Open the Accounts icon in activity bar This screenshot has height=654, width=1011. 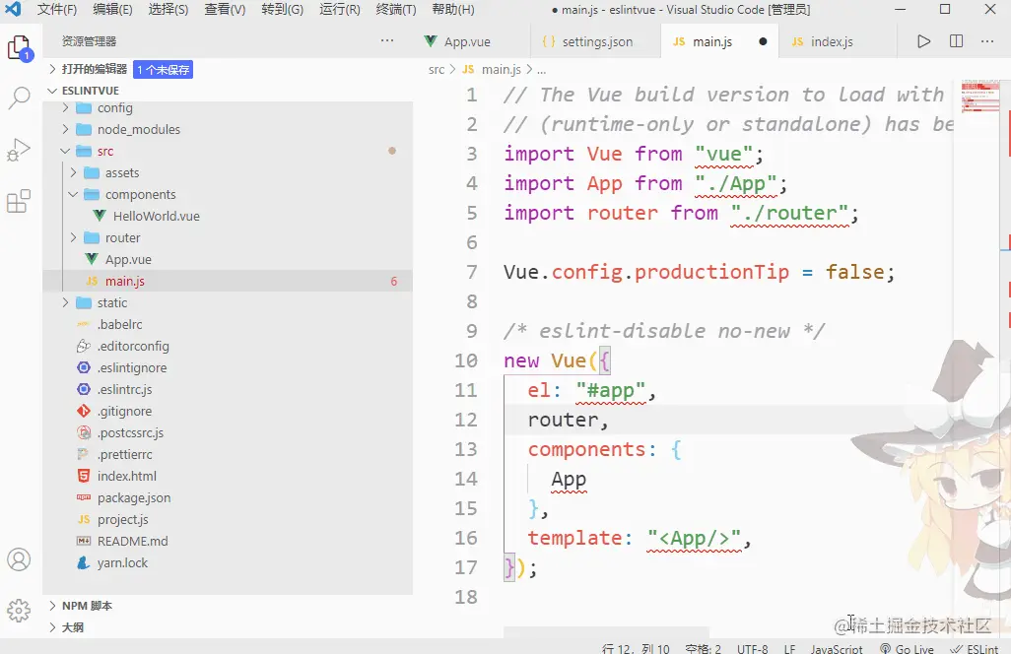(x=19, y=559)
